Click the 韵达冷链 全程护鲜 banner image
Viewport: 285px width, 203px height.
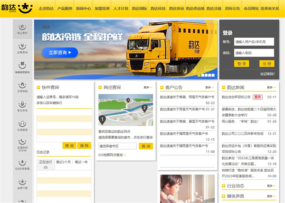coord(125,49)
